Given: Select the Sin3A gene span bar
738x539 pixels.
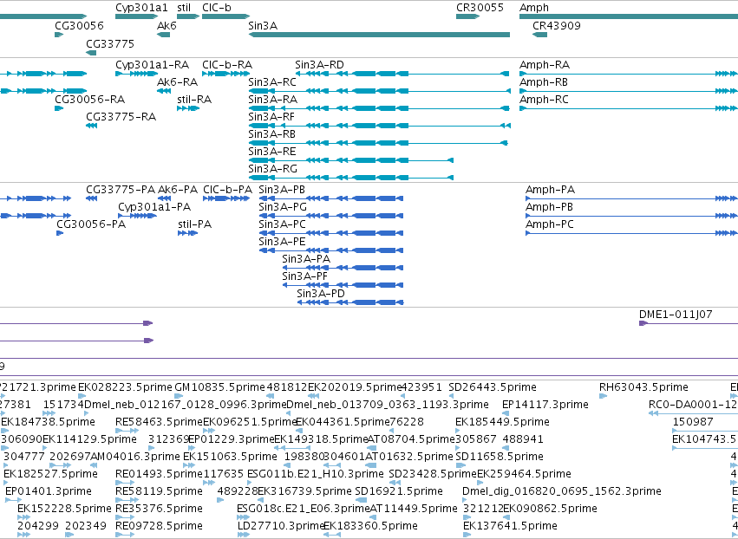Looking at the screenshot, I should [x=379, y=35].
